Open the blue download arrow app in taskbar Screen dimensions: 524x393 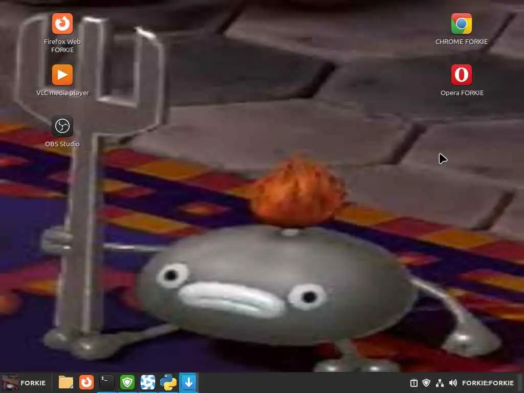pos(188,382)
